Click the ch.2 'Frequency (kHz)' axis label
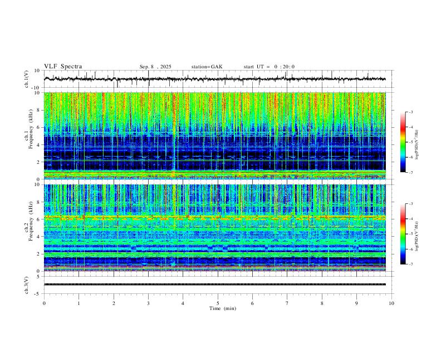Image resolution: width=441 pixels, height=340 pixels. click(x=31, y=221)
